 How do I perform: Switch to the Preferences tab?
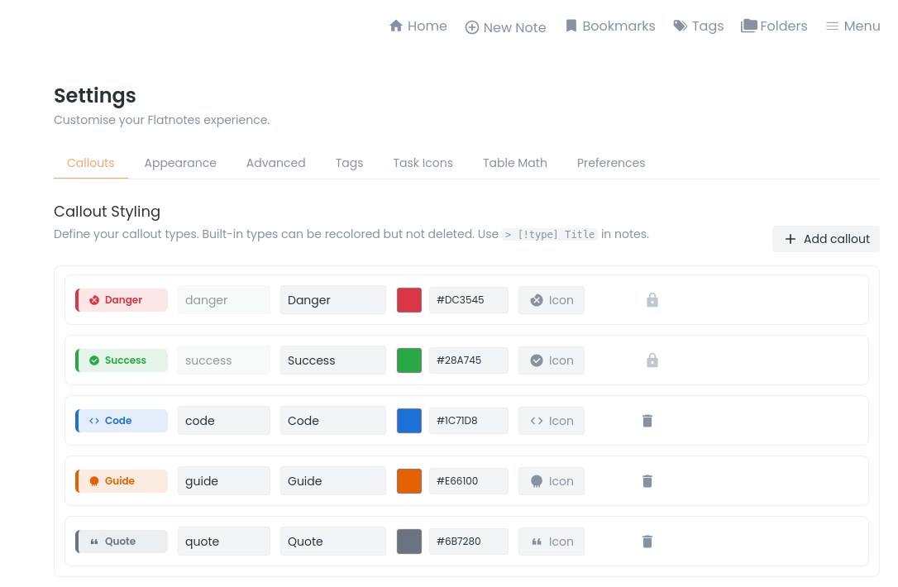[611, 163]
